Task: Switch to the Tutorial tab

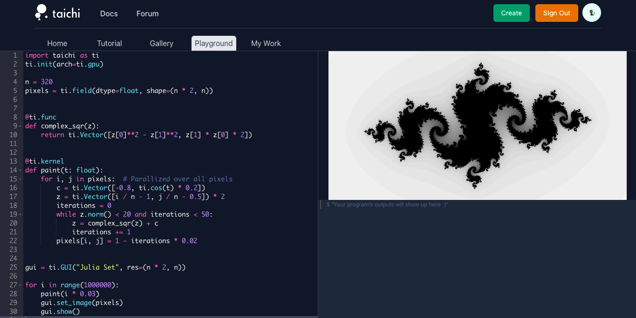Action: (x=109, y=43)
